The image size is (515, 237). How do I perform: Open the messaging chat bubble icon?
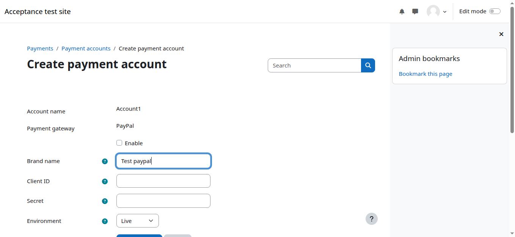415,11
